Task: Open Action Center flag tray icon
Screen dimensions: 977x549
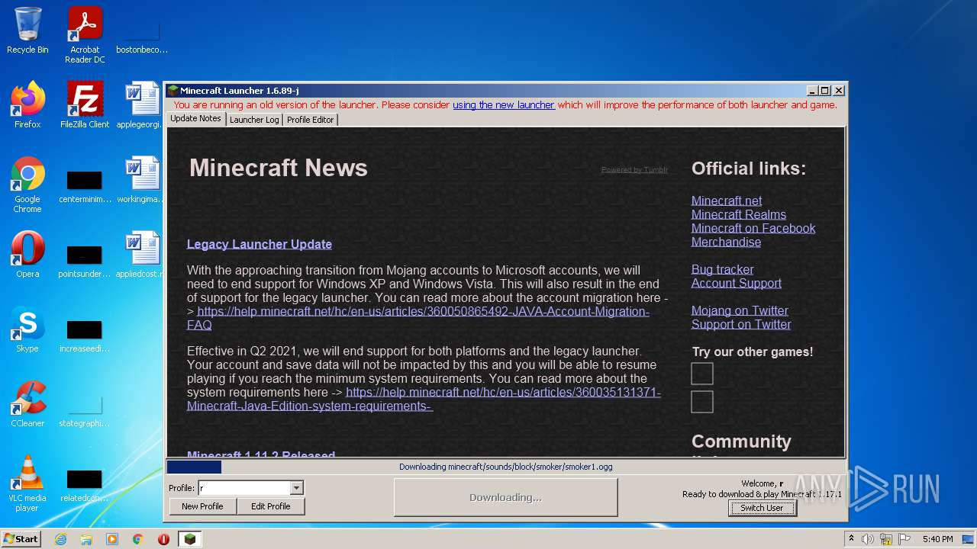Action: [x=904, y=539]
